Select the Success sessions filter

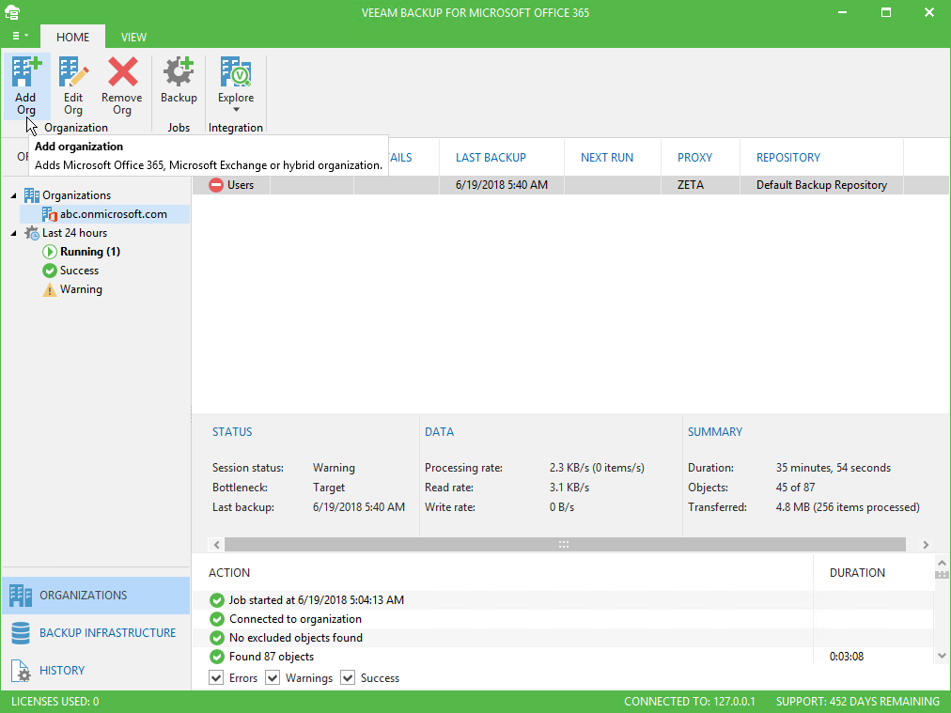(79, 271)
